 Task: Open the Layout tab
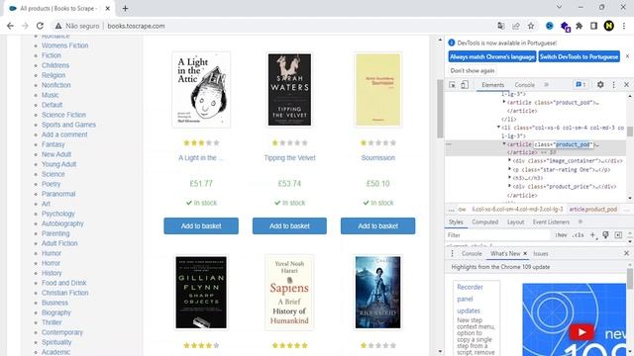pos(515,222)
